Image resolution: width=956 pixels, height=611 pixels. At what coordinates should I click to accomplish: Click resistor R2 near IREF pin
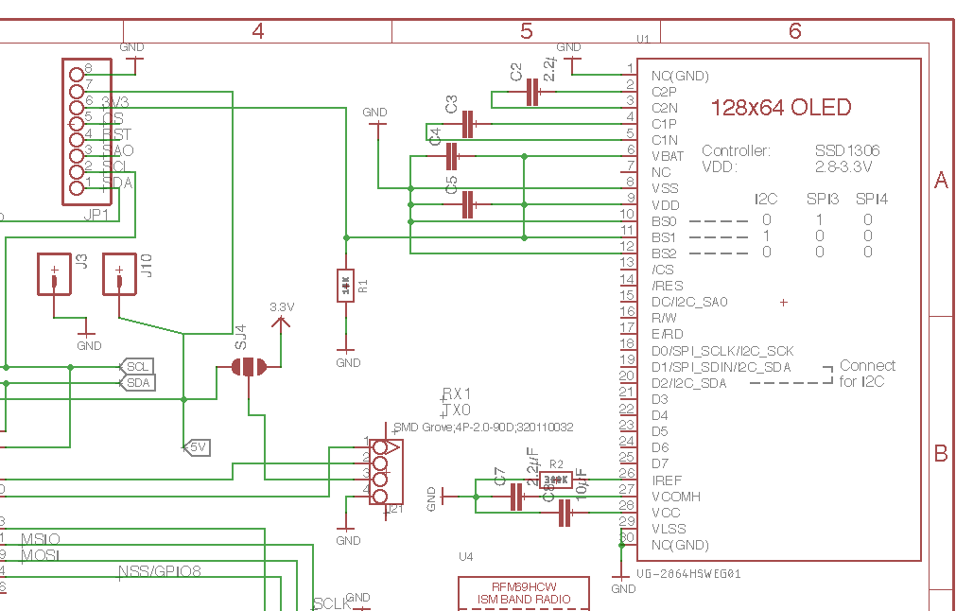556,480
